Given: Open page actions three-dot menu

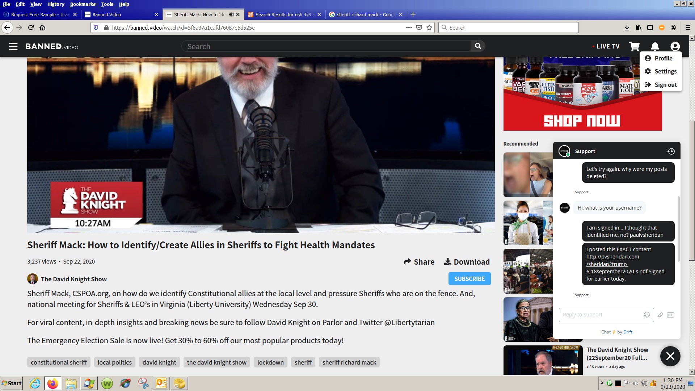Looking at the screenshot, I should click(409, 28).
